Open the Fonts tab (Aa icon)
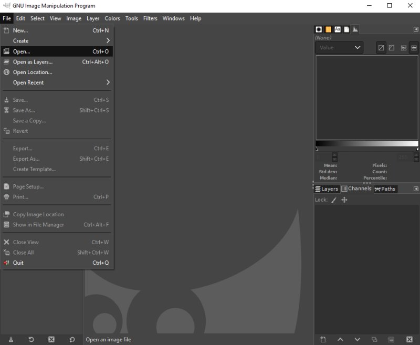 (x=338, y=29)
